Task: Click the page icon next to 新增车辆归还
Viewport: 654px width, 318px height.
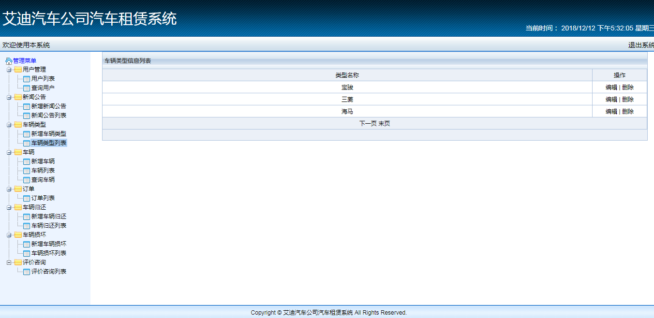Action: coord(27,217)
